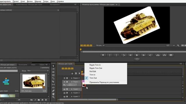
Task: Mute the Аудио 2 track speaker
Action: [65, 93]
